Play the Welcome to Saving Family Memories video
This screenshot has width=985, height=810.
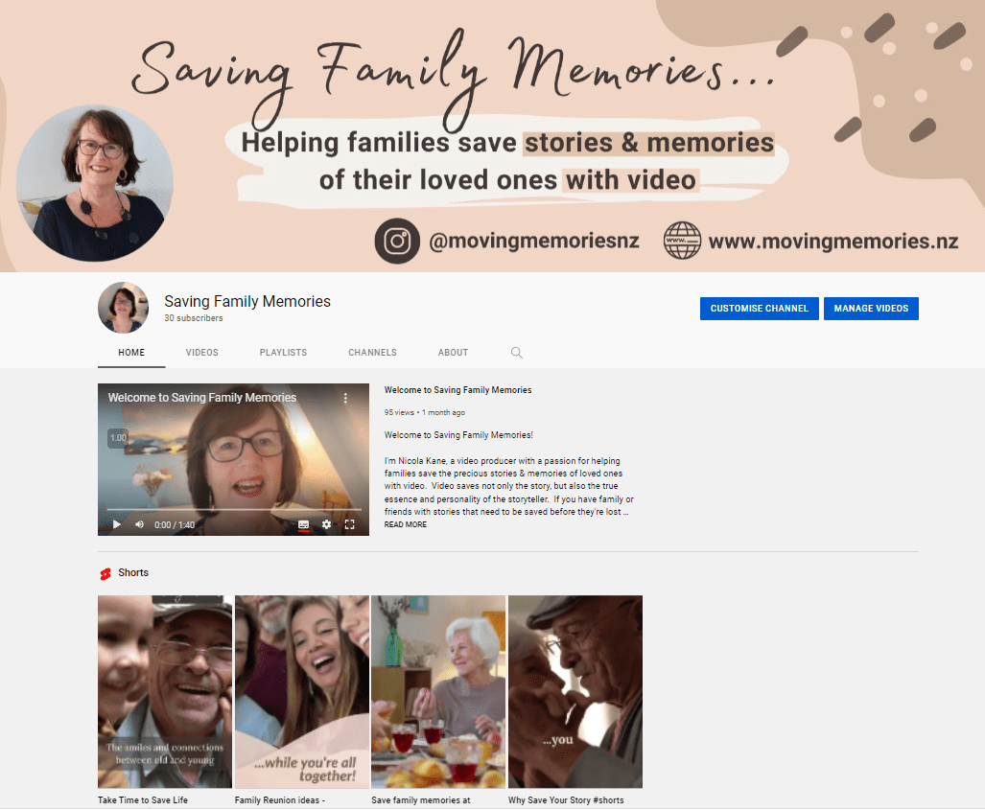point(117,524)
